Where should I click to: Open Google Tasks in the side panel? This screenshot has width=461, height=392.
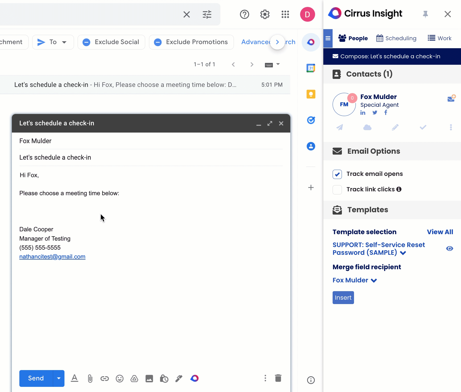tap(311, 120)
